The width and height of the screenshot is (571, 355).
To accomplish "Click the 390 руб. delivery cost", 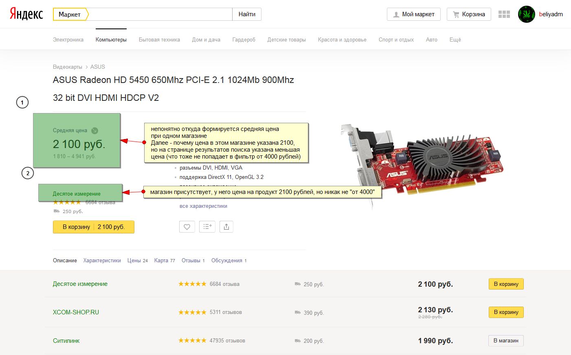I will [314, 313].
